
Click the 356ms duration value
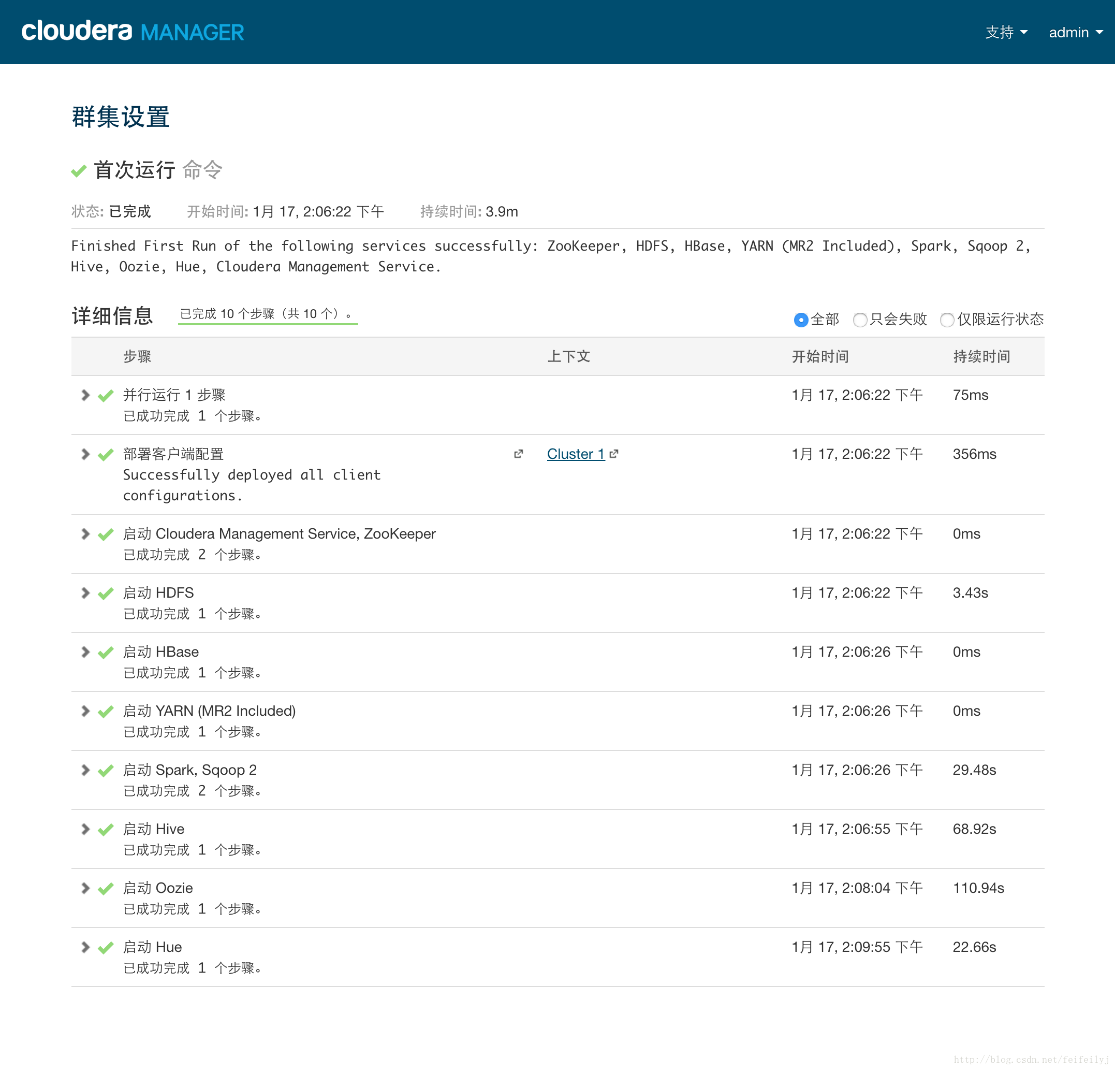point(975,454)
